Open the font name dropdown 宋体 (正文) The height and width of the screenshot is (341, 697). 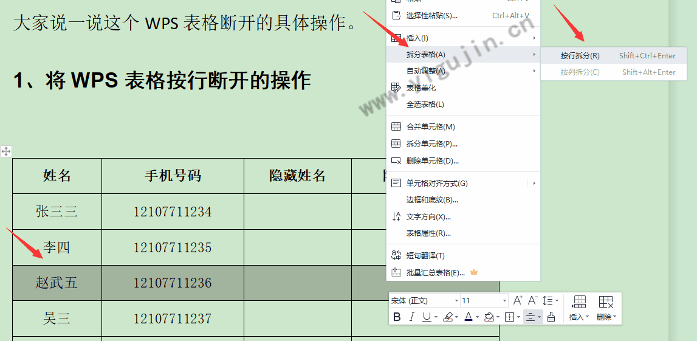[x=425, y=301]
